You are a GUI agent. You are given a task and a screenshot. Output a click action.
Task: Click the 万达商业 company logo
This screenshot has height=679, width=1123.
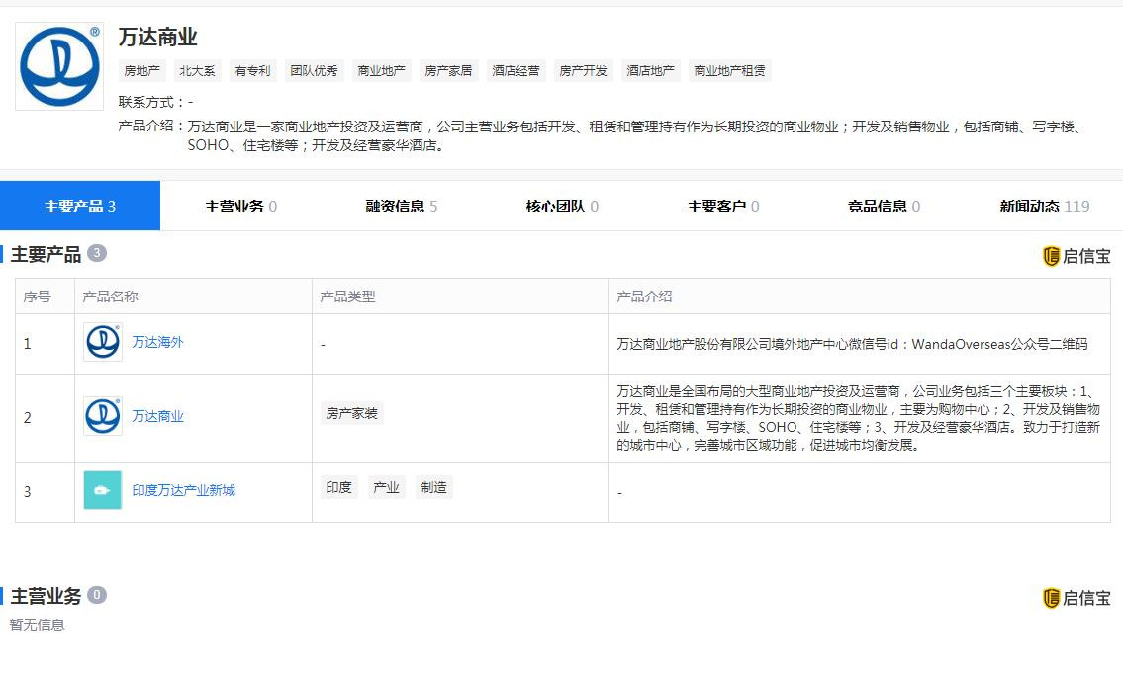pos(59,66)
